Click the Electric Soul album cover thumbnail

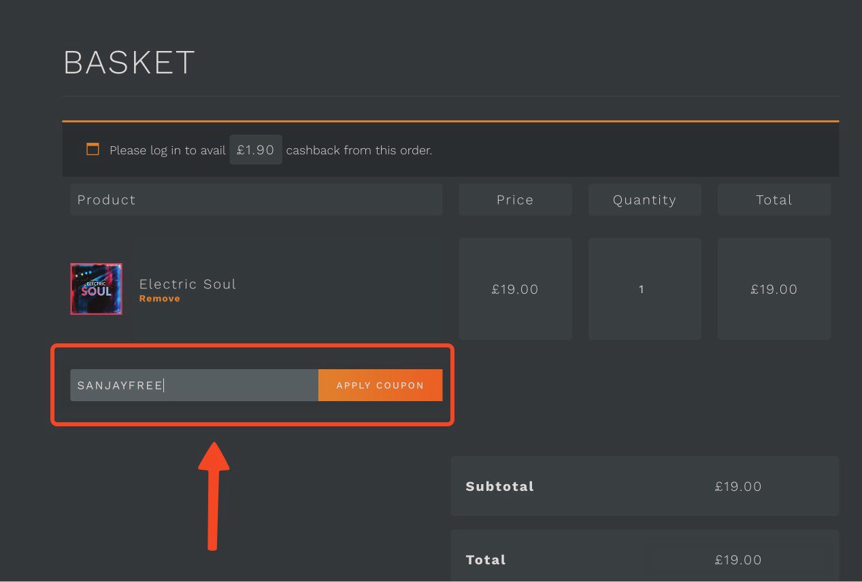(x=97, y=289)
